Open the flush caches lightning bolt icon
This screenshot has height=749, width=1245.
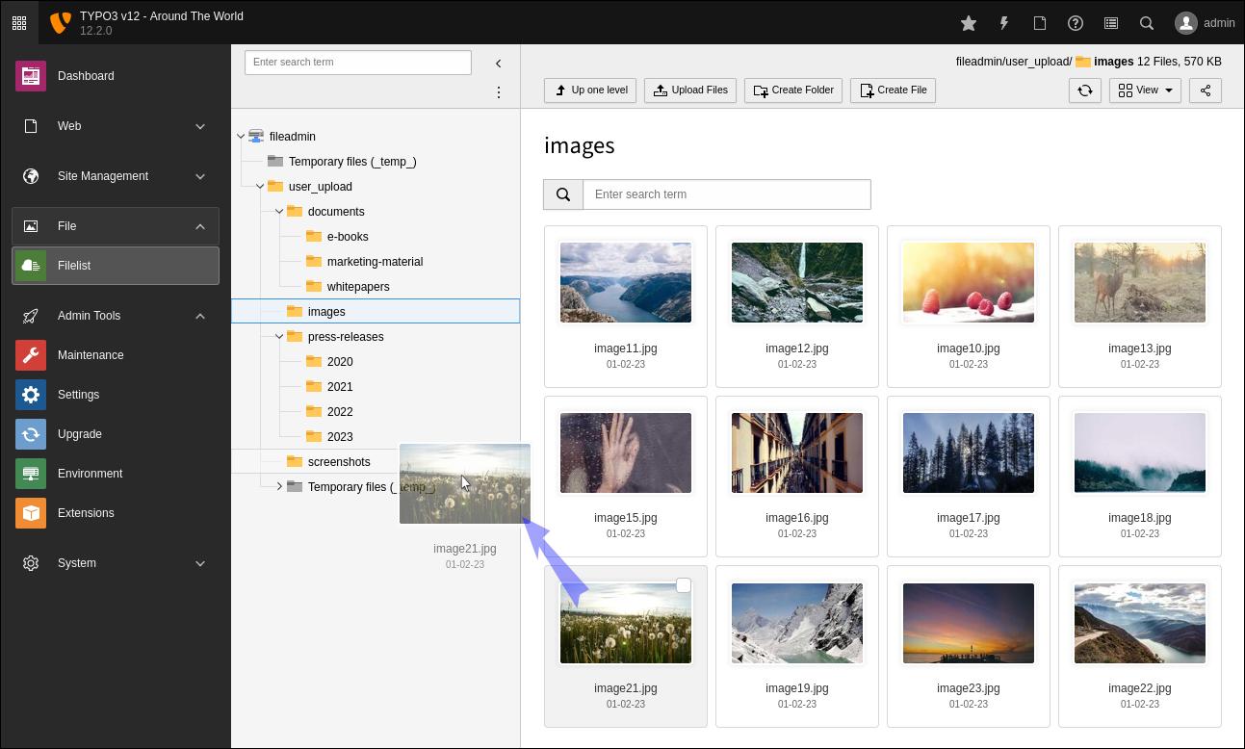(1004, 22)
